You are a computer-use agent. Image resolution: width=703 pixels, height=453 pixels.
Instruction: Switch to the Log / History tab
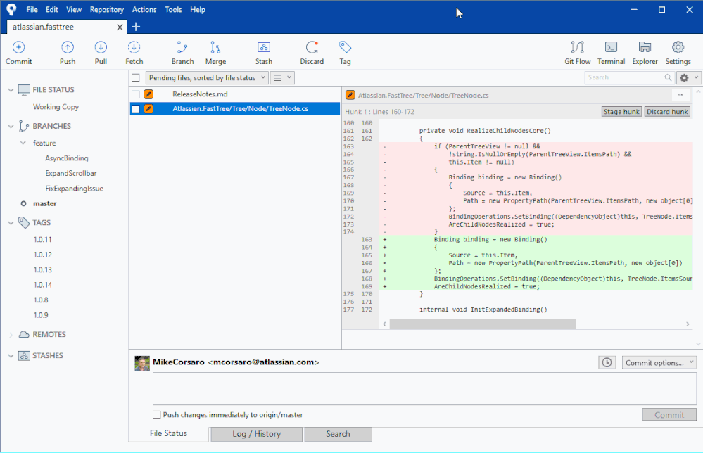(x=256, y=434)
